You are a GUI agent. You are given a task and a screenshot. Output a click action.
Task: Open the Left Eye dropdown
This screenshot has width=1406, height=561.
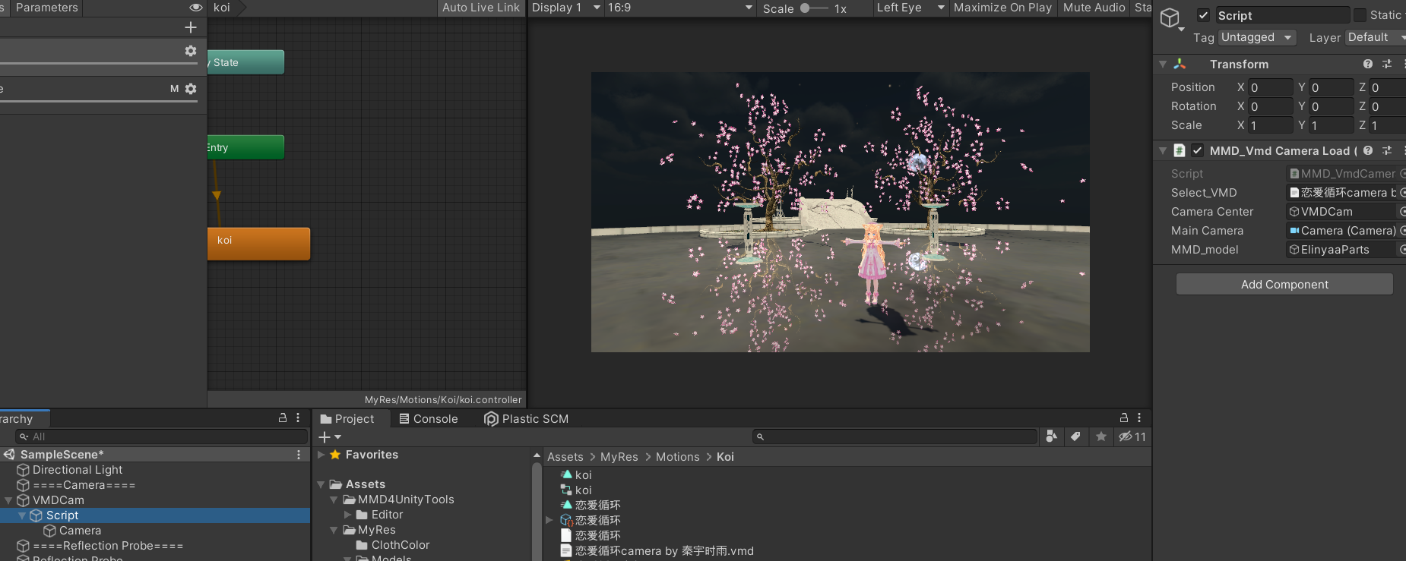(910, 8)
